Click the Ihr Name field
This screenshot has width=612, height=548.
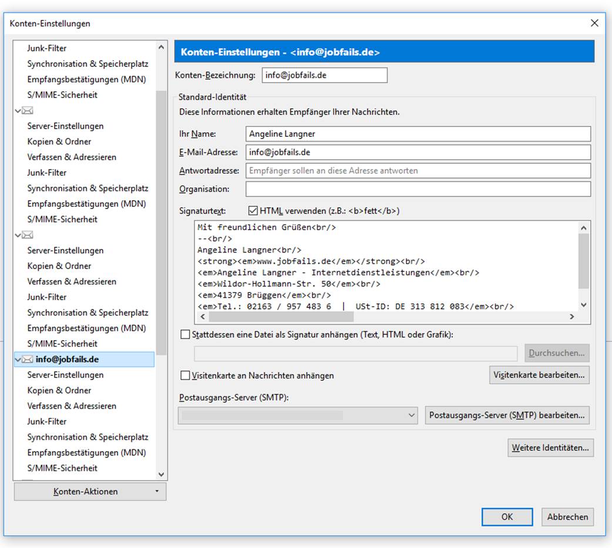tap(418, 133)
